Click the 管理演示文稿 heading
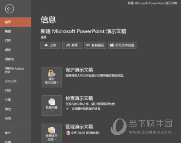 point(79,127)
